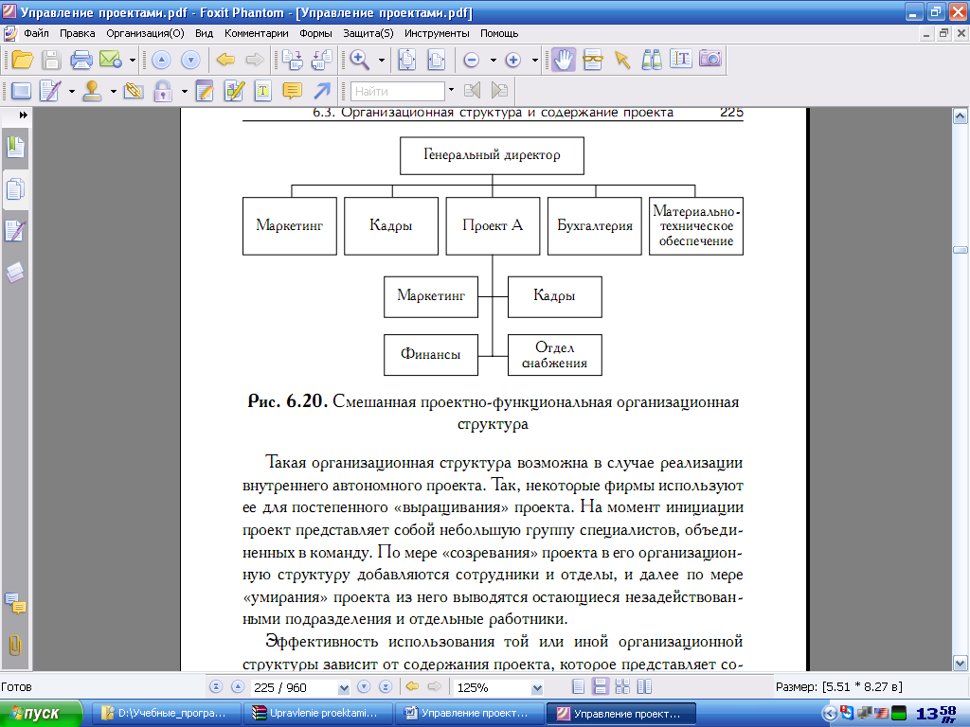This screenshot has height=727, width=970.
Task: Click the Email document icon
Action: pos(110,60)
